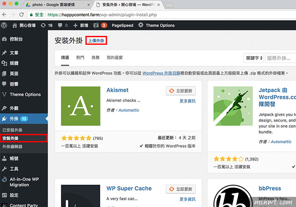The width and height of the screenshot is (296, 207).
Task: Open 帳號 users icon in sidebar
Action: coord(4,158)
